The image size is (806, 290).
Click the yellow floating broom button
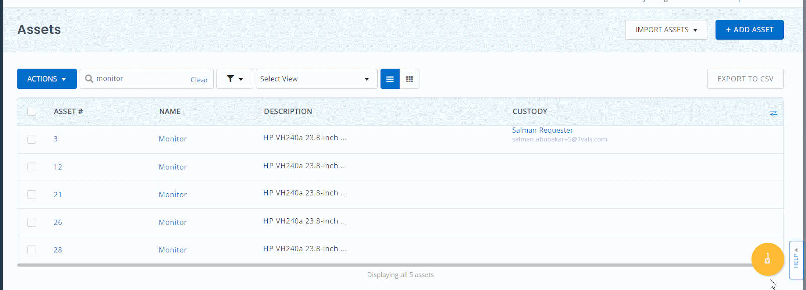(x=767, y=259)
